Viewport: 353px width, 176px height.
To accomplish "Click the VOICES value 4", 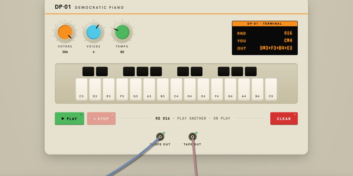I will [94, 52].
